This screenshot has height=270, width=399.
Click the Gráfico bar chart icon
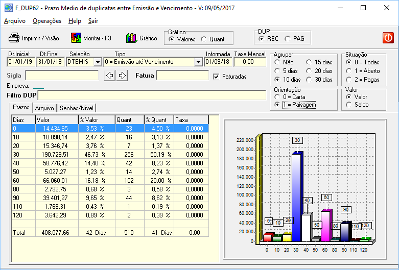(132, 38)
